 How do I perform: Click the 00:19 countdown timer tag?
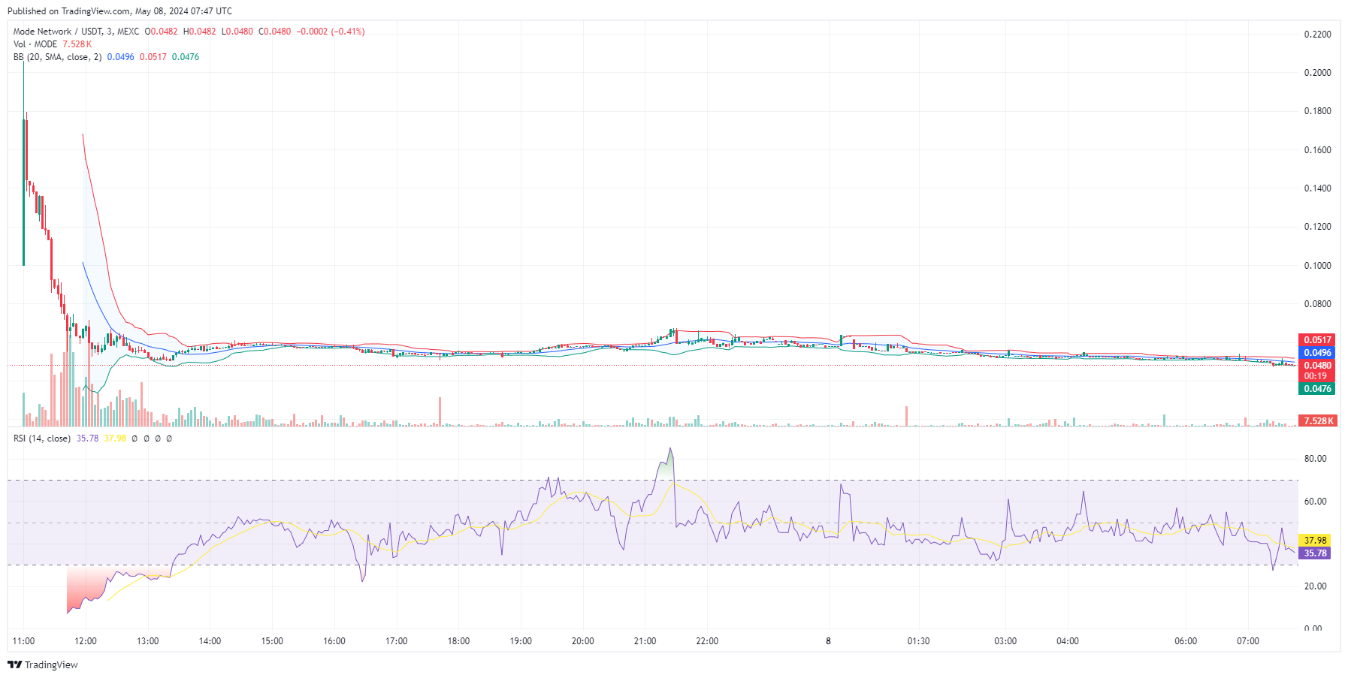pyautogui.click(x=1317, y=376)
